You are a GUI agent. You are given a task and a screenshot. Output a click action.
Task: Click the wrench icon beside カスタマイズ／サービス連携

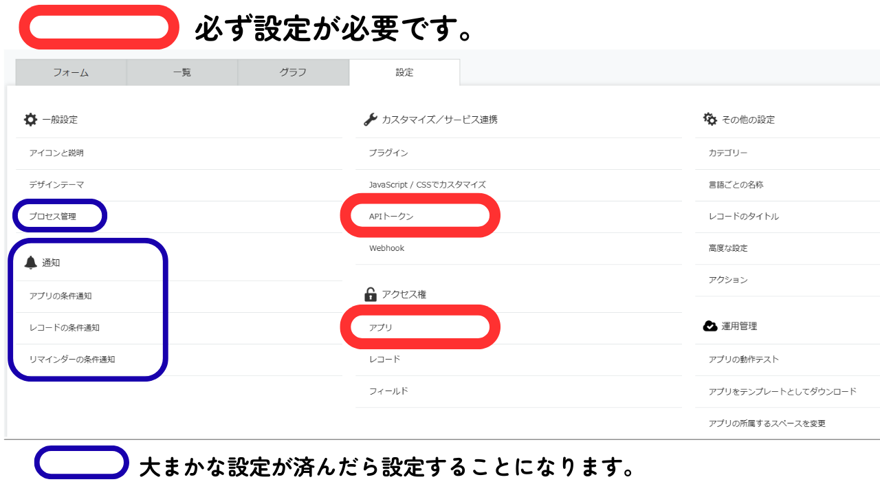370,119
